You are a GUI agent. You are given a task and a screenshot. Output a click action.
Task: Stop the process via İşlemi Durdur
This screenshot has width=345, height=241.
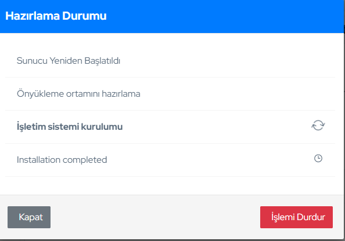(296, 217)
